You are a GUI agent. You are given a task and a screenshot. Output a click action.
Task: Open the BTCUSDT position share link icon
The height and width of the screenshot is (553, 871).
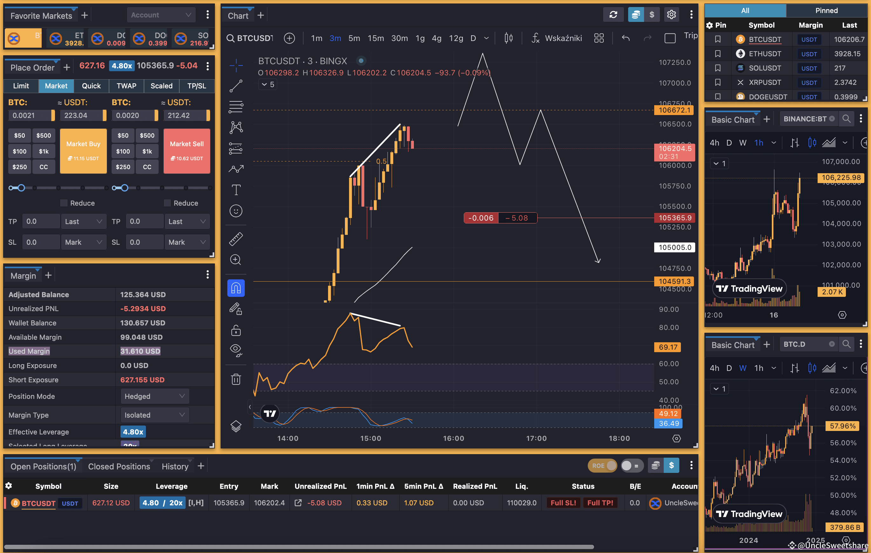[x=298, y=503]
